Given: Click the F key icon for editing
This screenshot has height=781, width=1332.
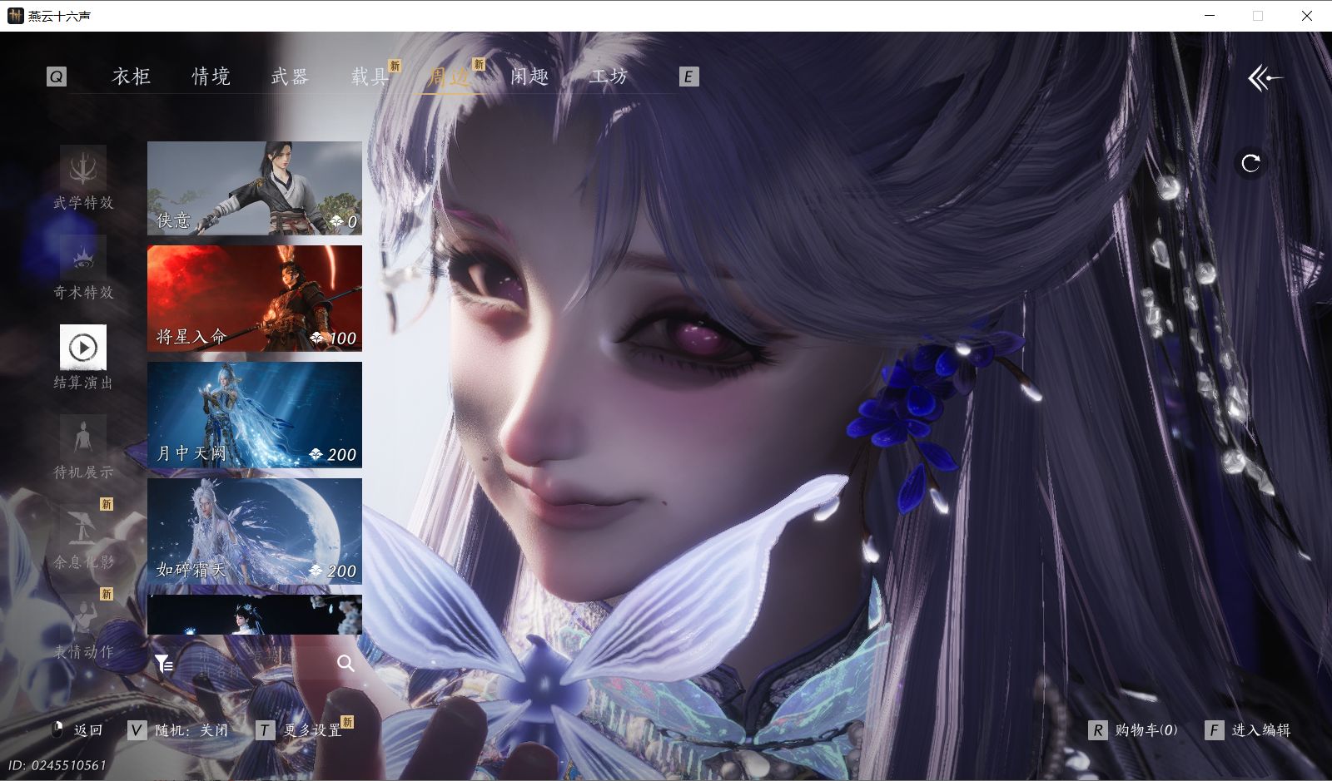Looking at the screenshot, I should coord(1214,729).
